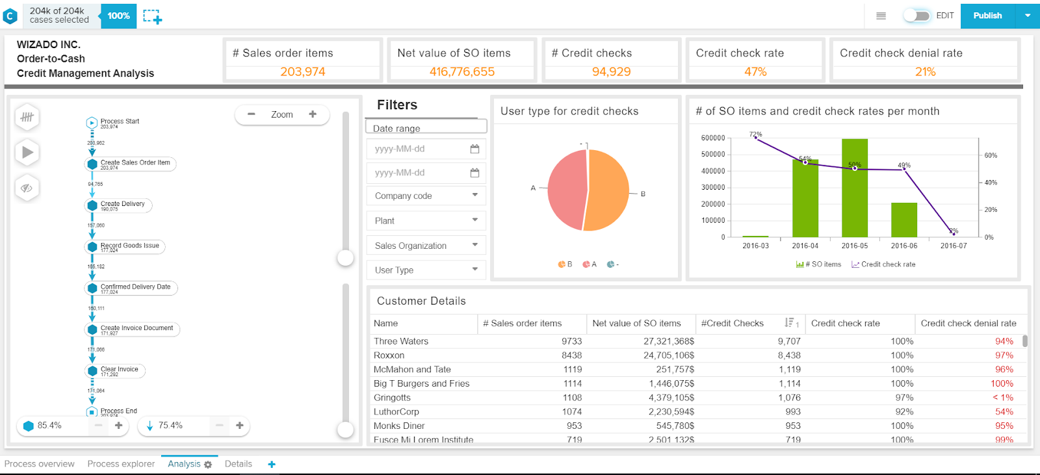Open the hamburger menu icon
The image size is (1040, 475).
pyautogui.click(x=881, y=16)
